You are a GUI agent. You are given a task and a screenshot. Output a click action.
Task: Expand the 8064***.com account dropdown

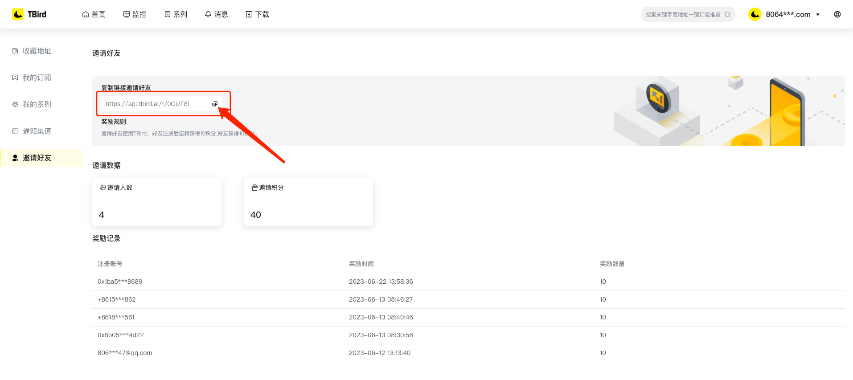[x=817, y=14]
